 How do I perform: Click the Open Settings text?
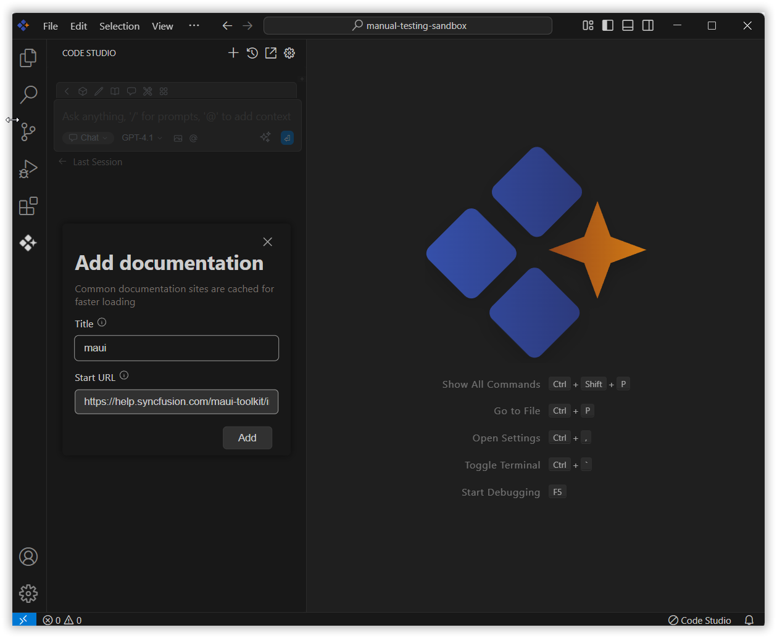[507, 438]
